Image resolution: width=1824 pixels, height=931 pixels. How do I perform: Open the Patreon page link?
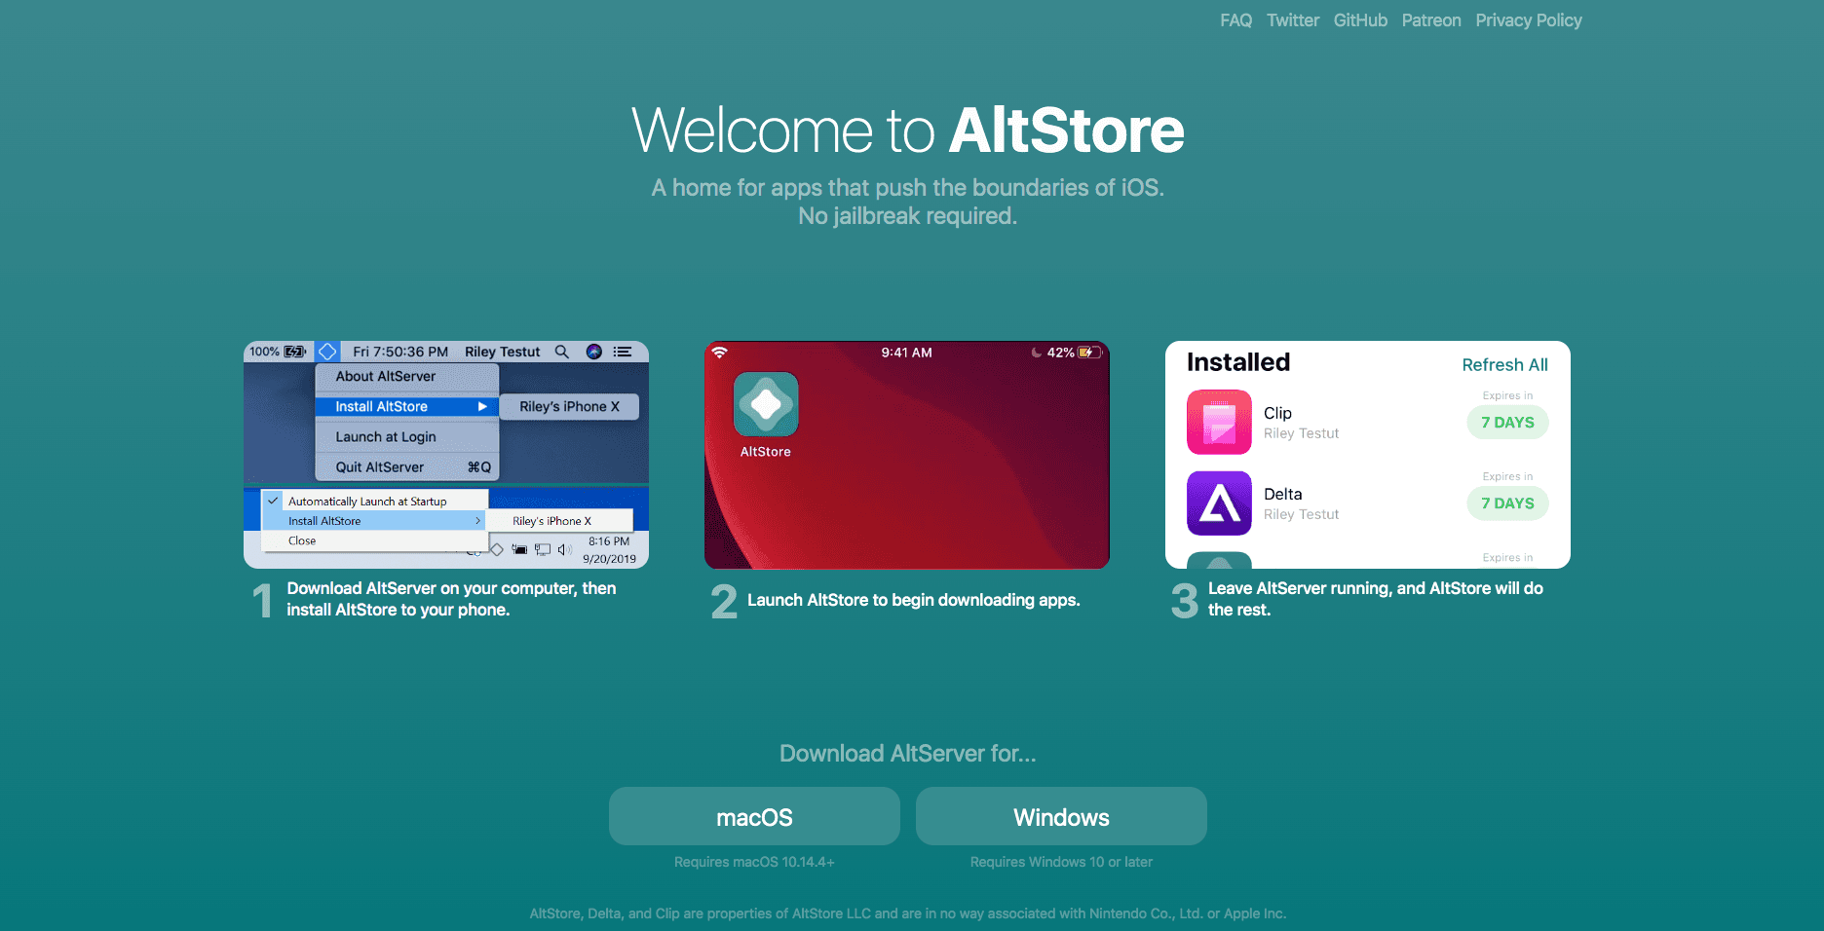coord(1431,20)
